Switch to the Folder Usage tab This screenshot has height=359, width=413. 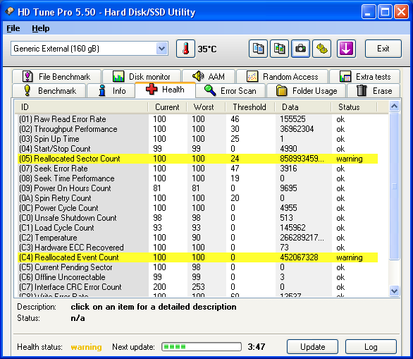[x=307, y=91]
